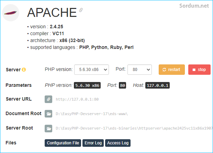Click supported languages PHP, Python, Ruby, Perl
This screenshot has height=153, width=213.
pyautogui.click(x=82, y=48)
